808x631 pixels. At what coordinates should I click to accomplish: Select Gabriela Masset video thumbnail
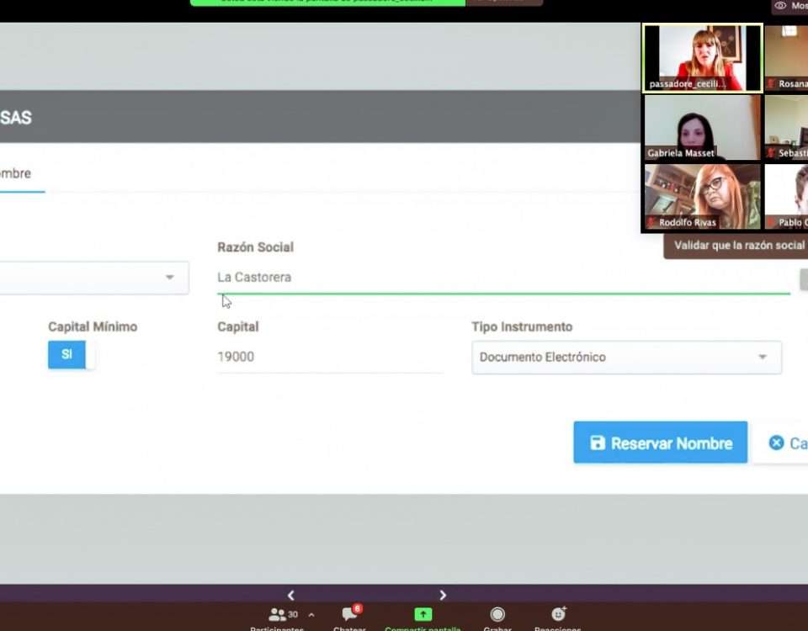702,127
